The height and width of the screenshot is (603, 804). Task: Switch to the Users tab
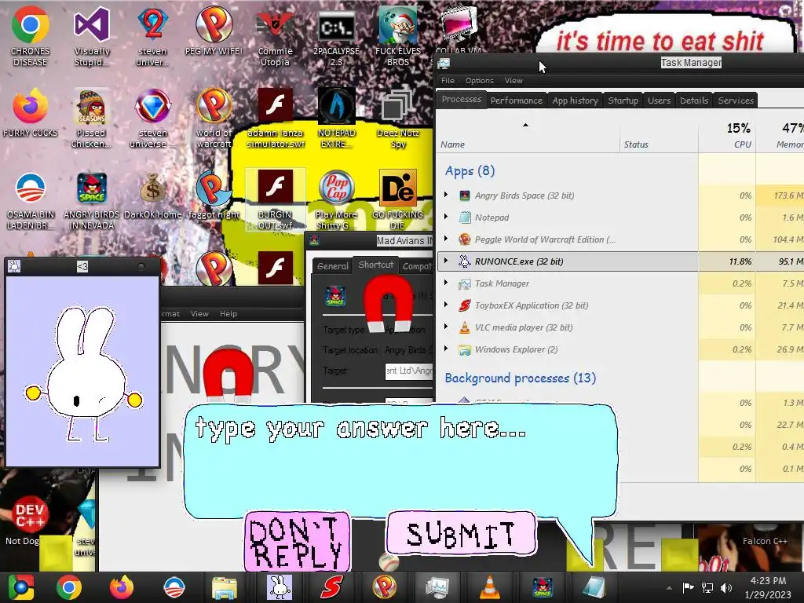point(659,100)
